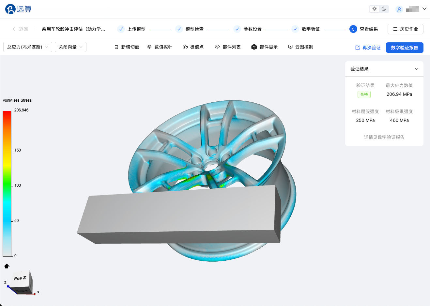The image size is (430, 306).
Task: Open 部件显示 cube icon tool
Action: 254,47
